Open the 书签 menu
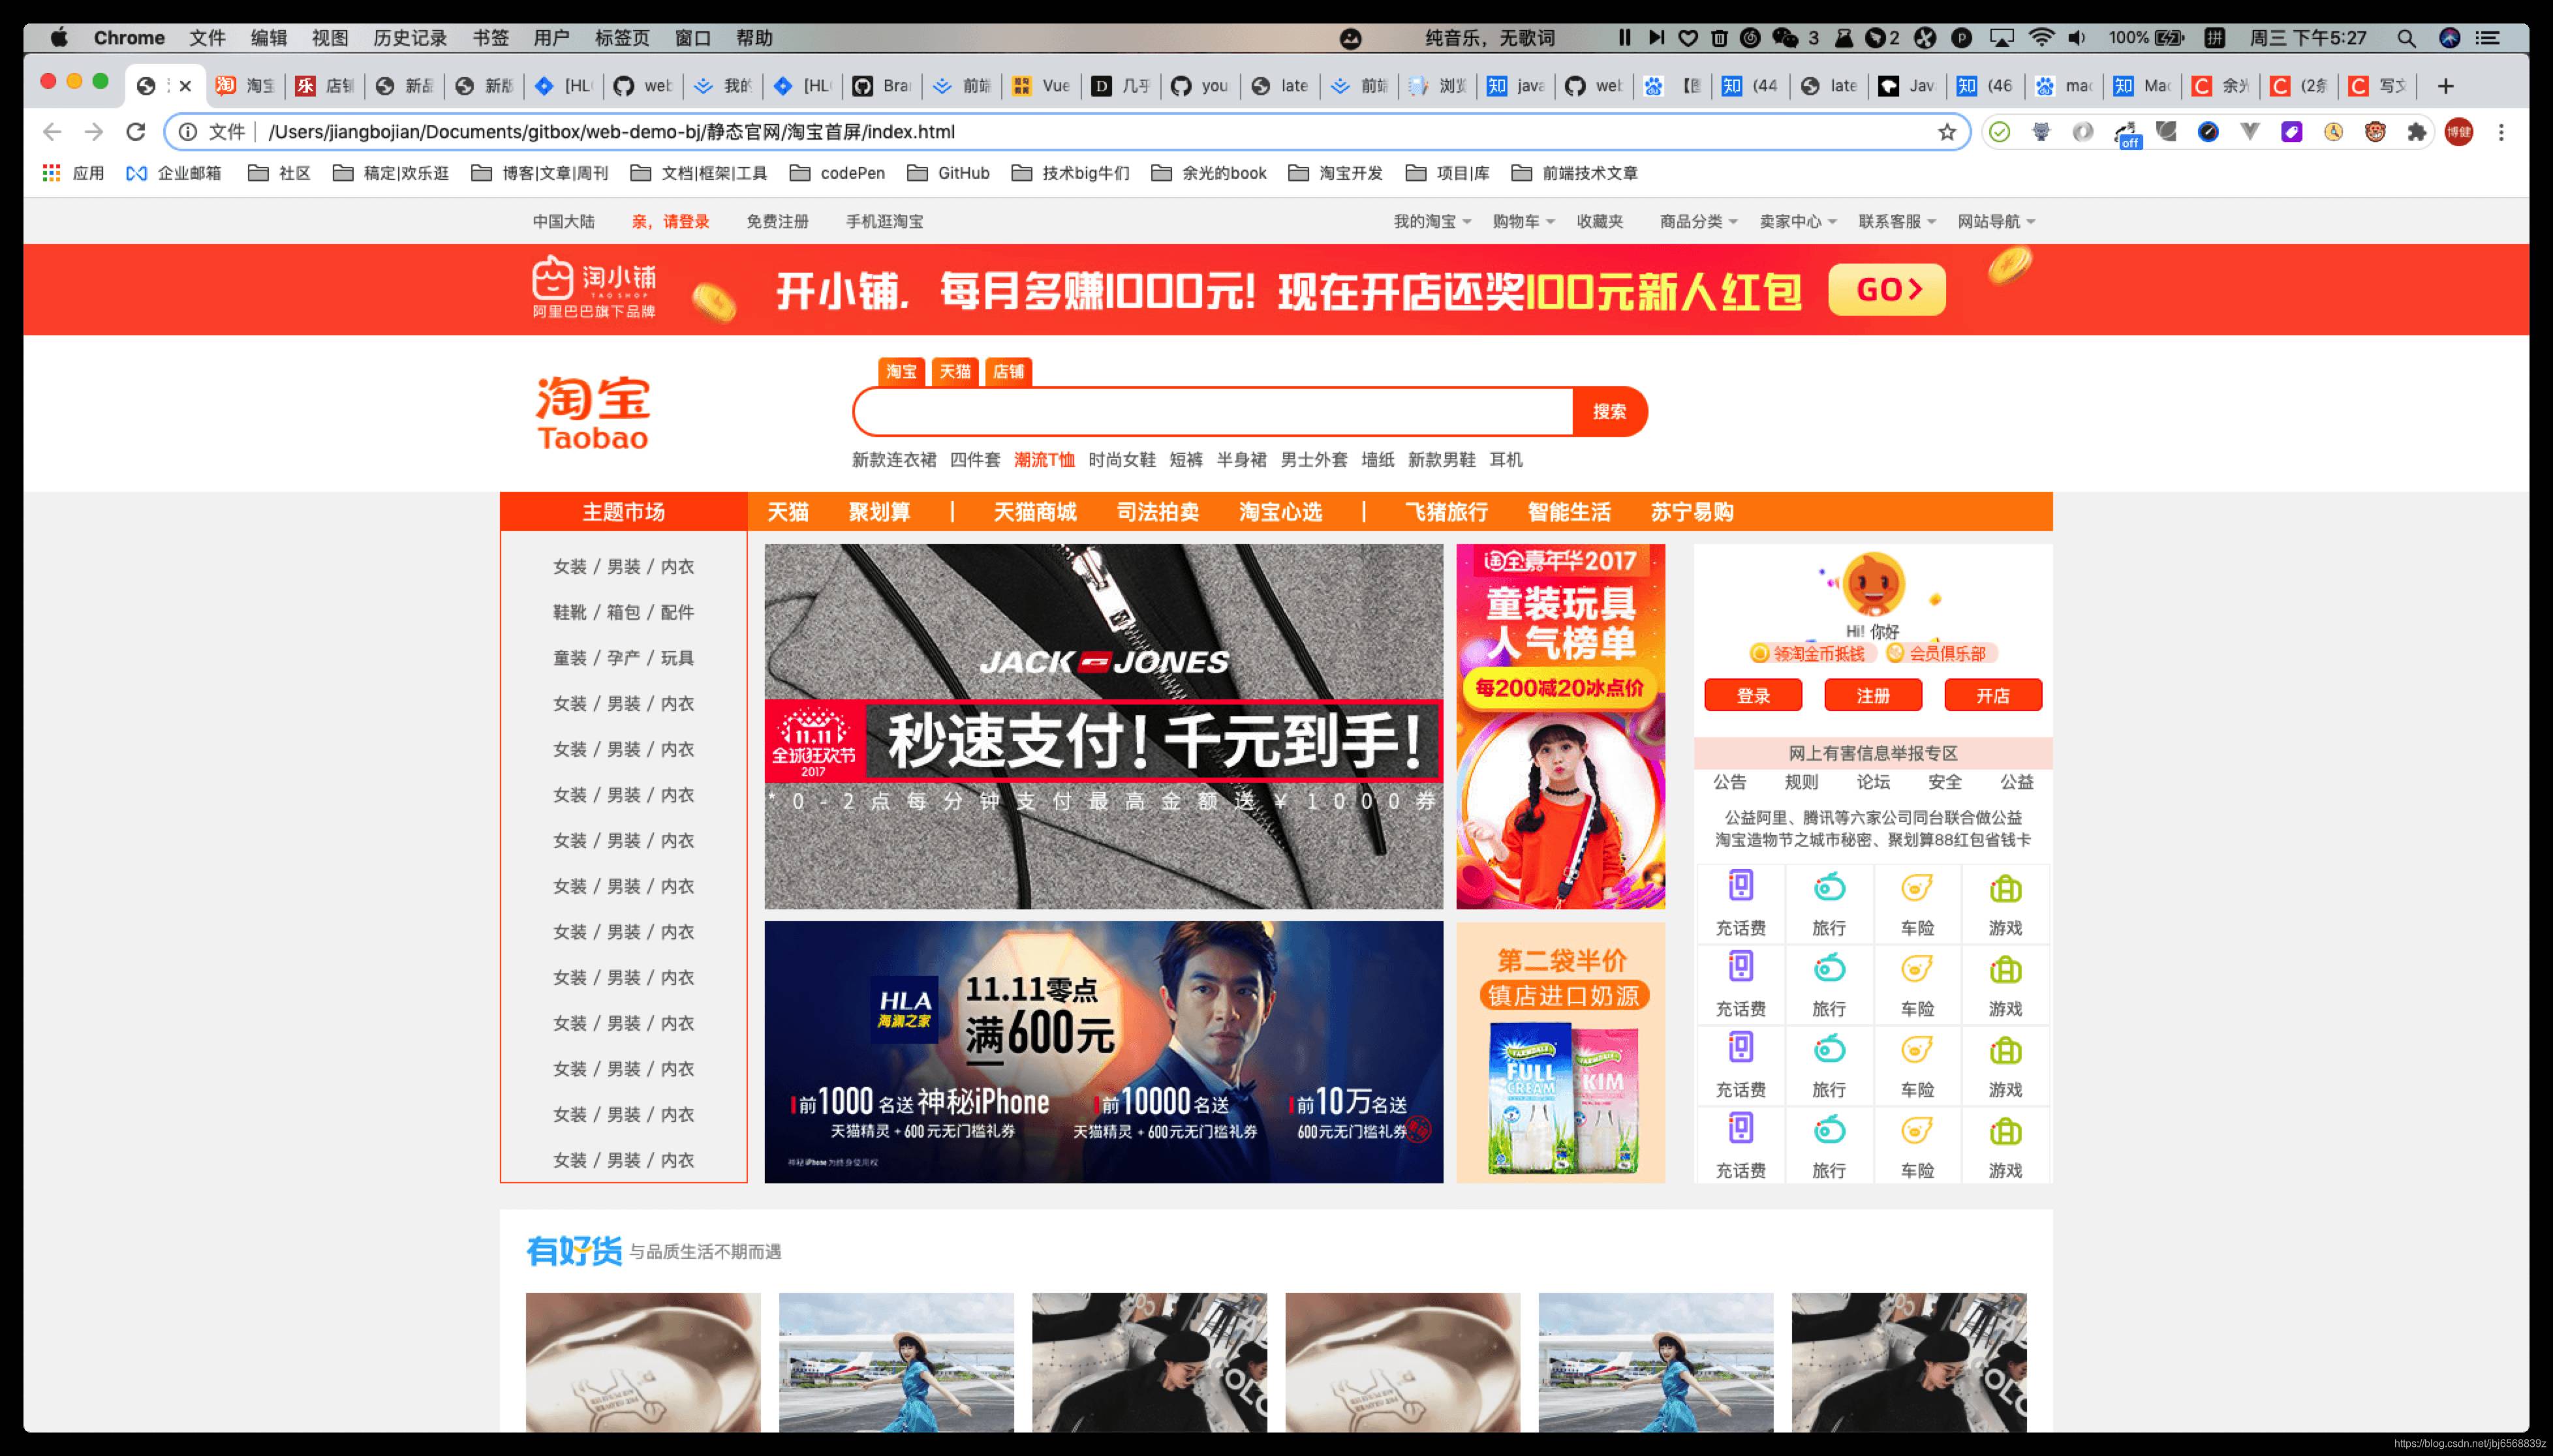This screenshot has height=1456, width=2553. tap(490, 38)
